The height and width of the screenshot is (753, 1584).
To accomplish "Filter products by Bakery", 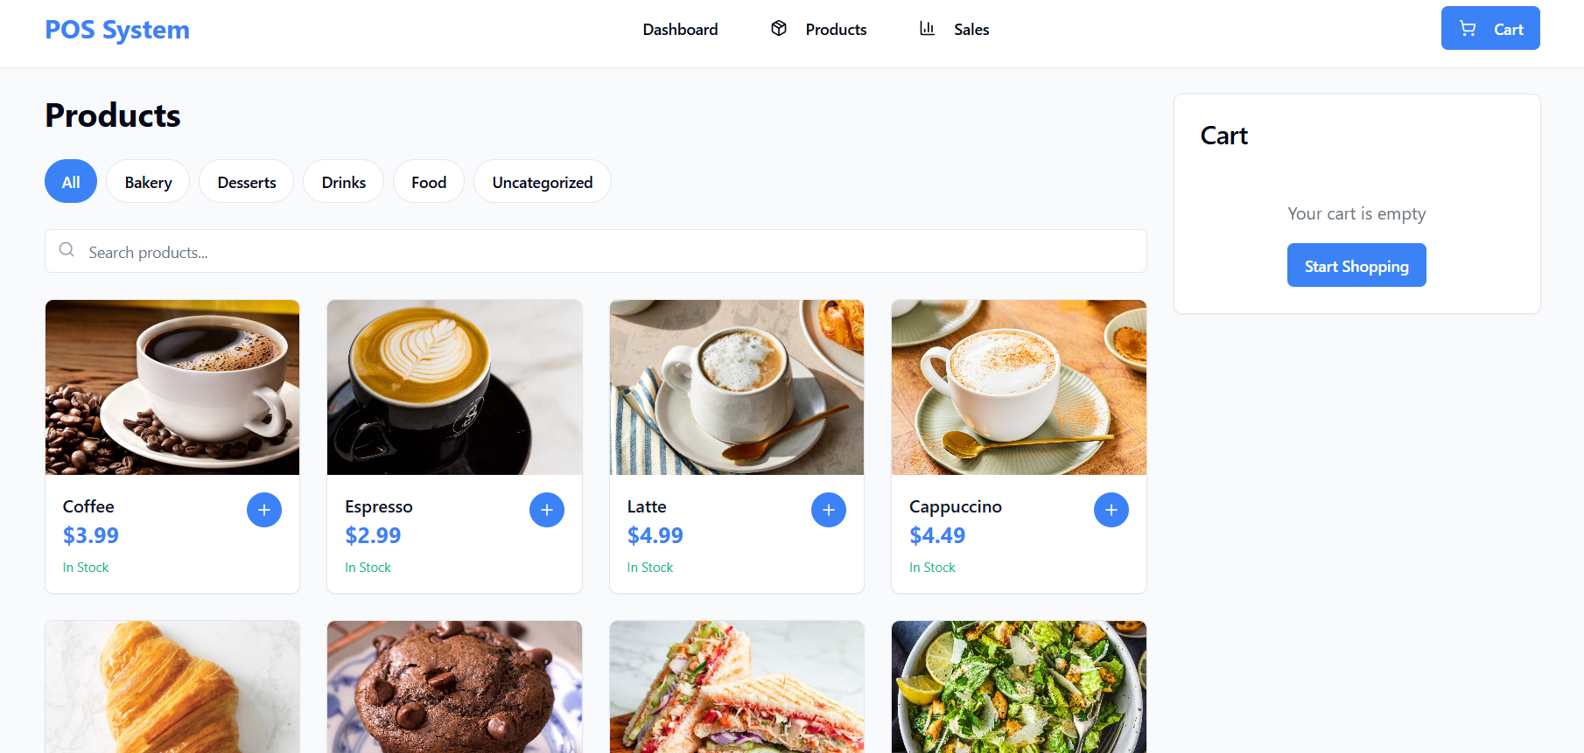I will tap(148, 181).
